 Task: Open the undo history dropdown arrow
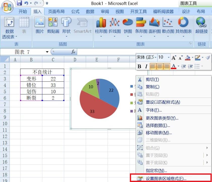point(31,3)
